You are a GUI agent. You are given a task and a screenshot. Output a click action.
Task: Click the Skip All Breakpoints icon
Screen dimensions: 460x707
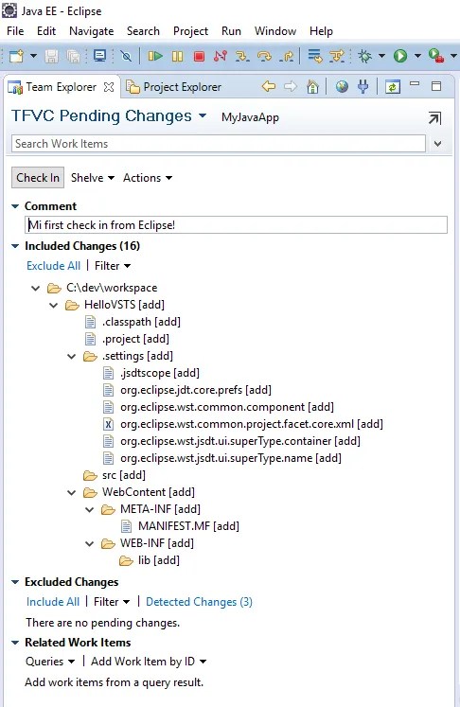tap(126, 56)
